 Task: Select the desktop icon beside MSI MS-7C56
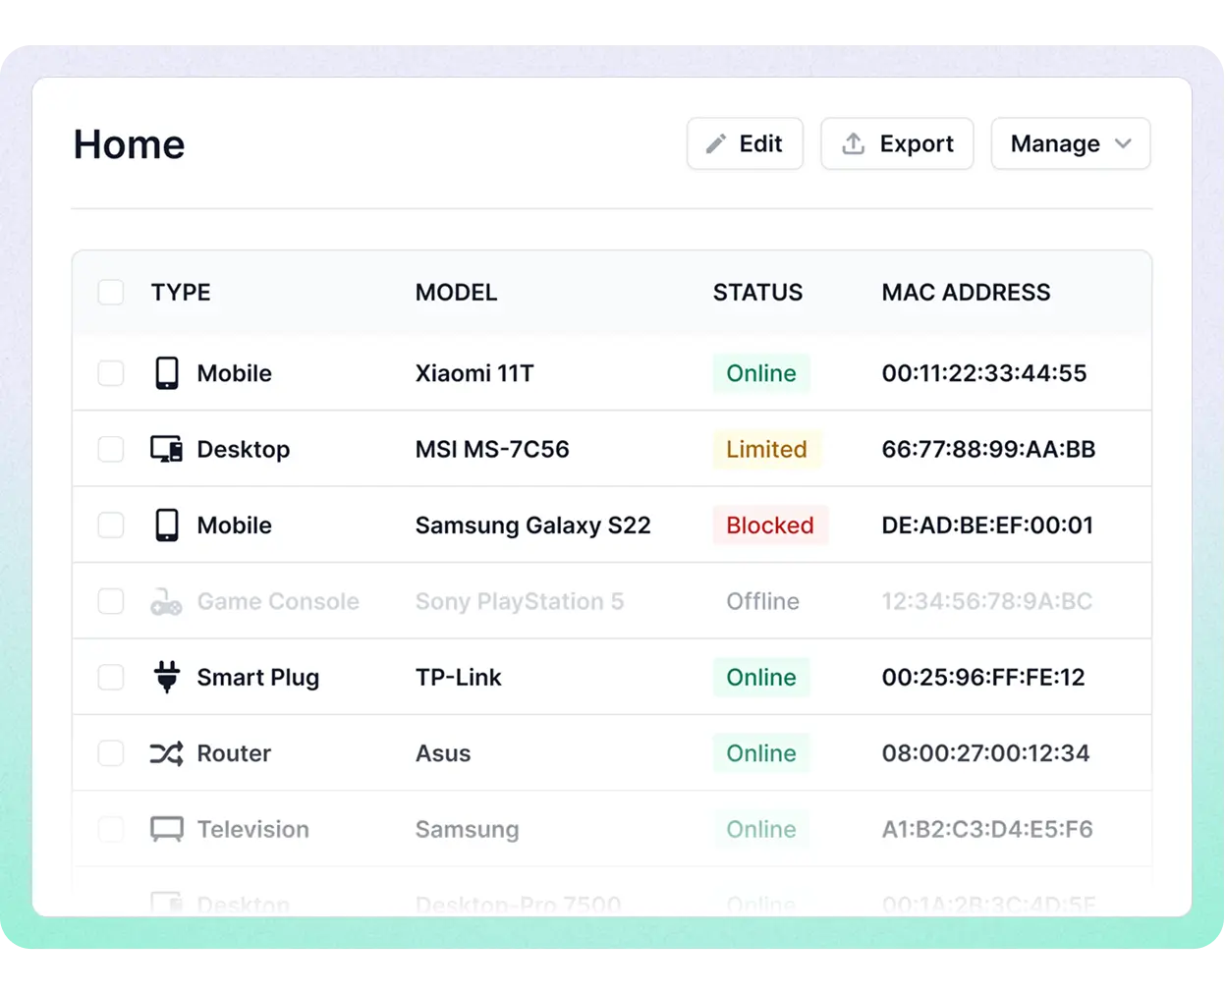point(167,449)
